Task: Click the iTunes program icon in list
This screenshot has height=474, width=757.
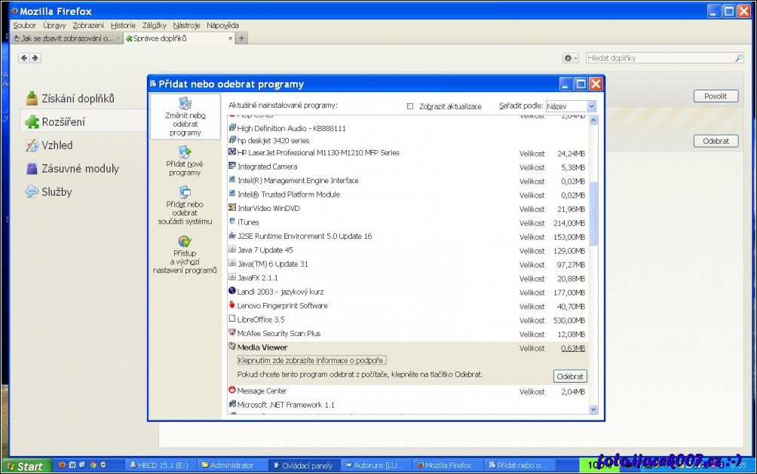Action: coord(232,222)
